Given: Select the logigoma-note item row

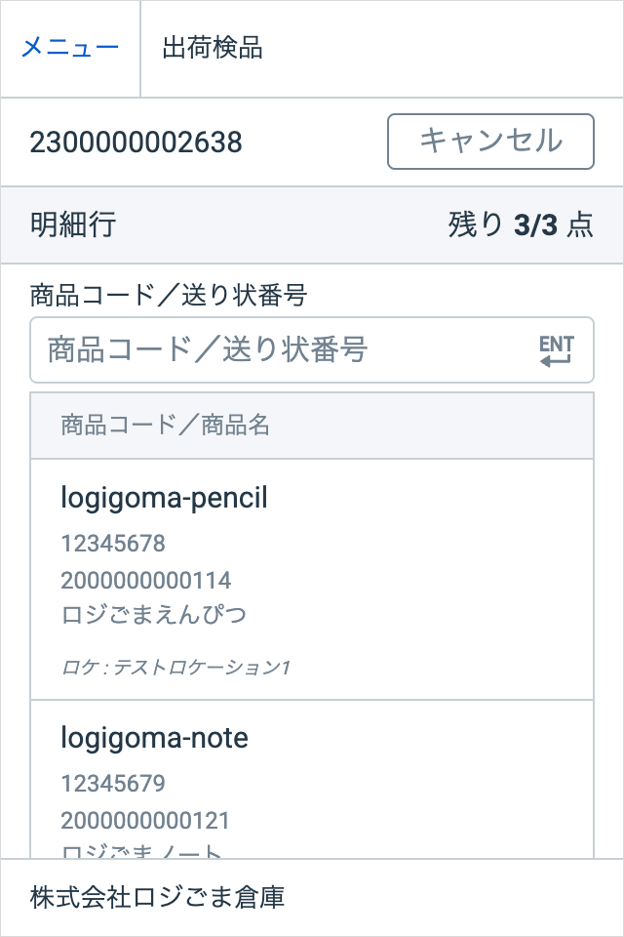Looking at the screenshot, I should [312, 779].
